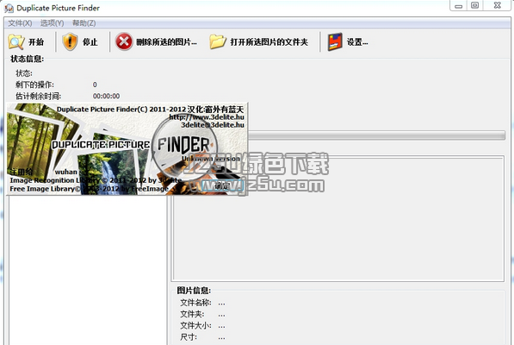Maximize the Duplicate Picture Finder window

(474, 5)
